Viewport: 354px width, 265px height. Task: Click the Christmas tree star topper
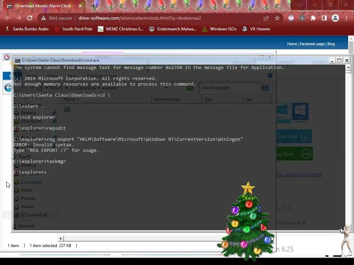point(248,188)
